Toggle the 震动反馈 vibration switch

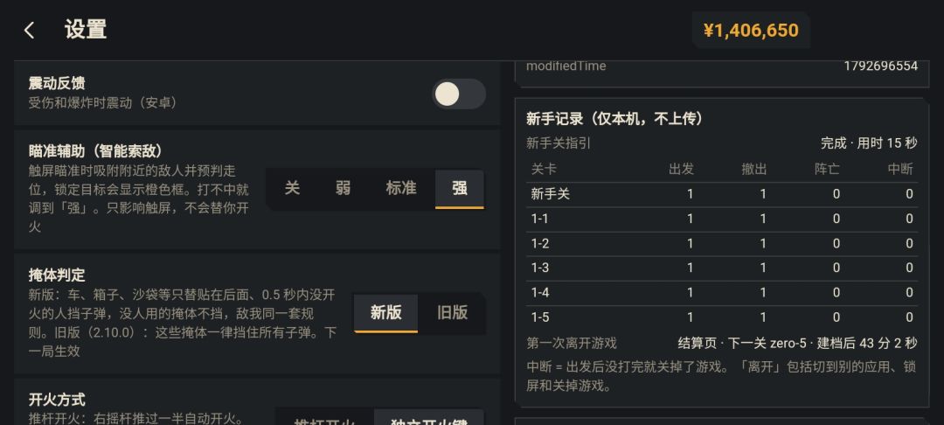point(459,94)
